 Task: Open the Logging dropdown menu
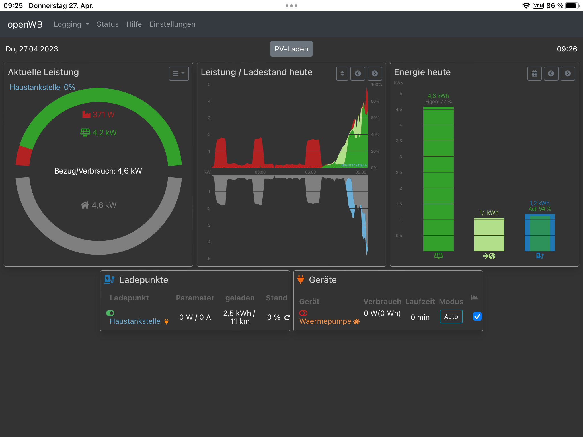click(x=71, y=24)
